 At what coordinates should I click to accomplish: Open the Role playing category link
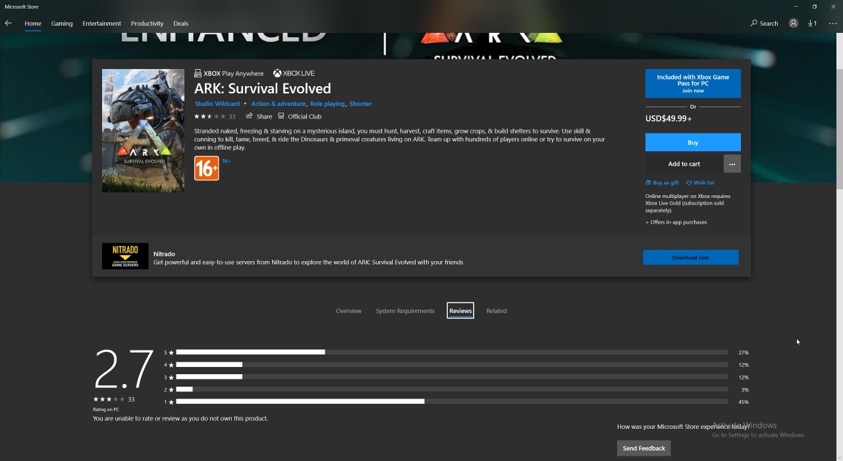click(x=327, y=104)
